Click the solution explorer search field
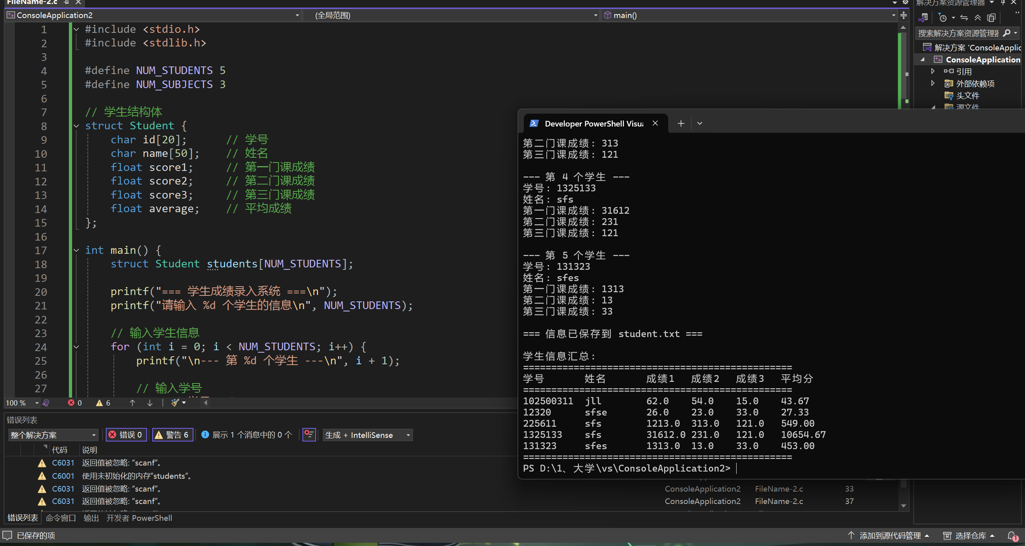1025x546 pixels. pyautogui.click(x=958, y=33)
